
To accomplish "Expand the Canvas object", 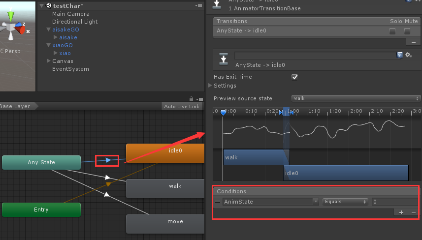I will [48, 61].
